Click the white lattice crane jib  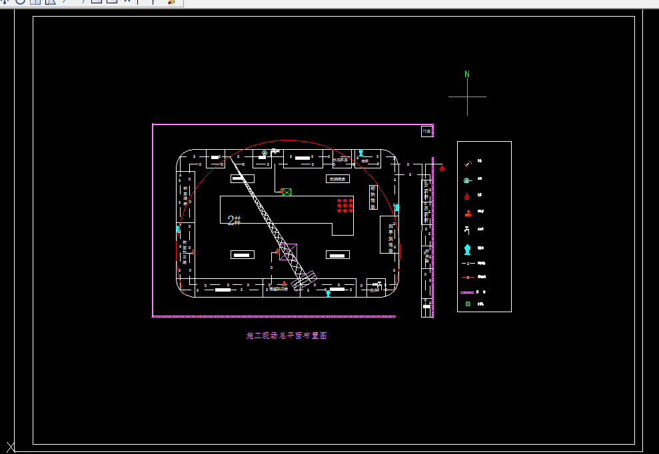coord(269,218)
